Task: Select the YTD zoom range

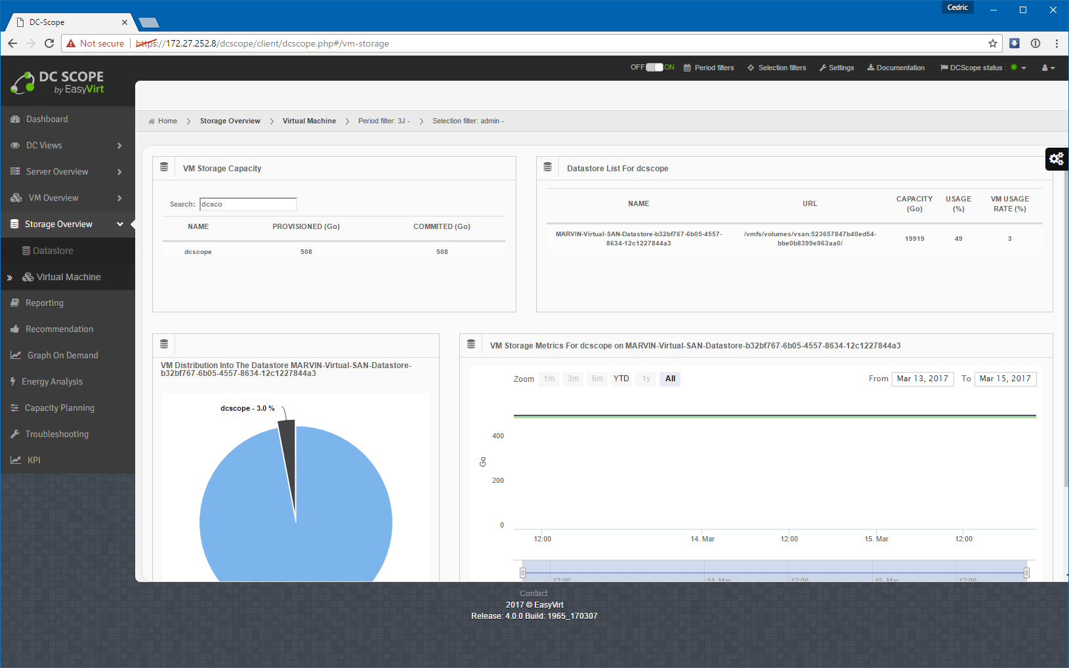Action: (621, 379)
